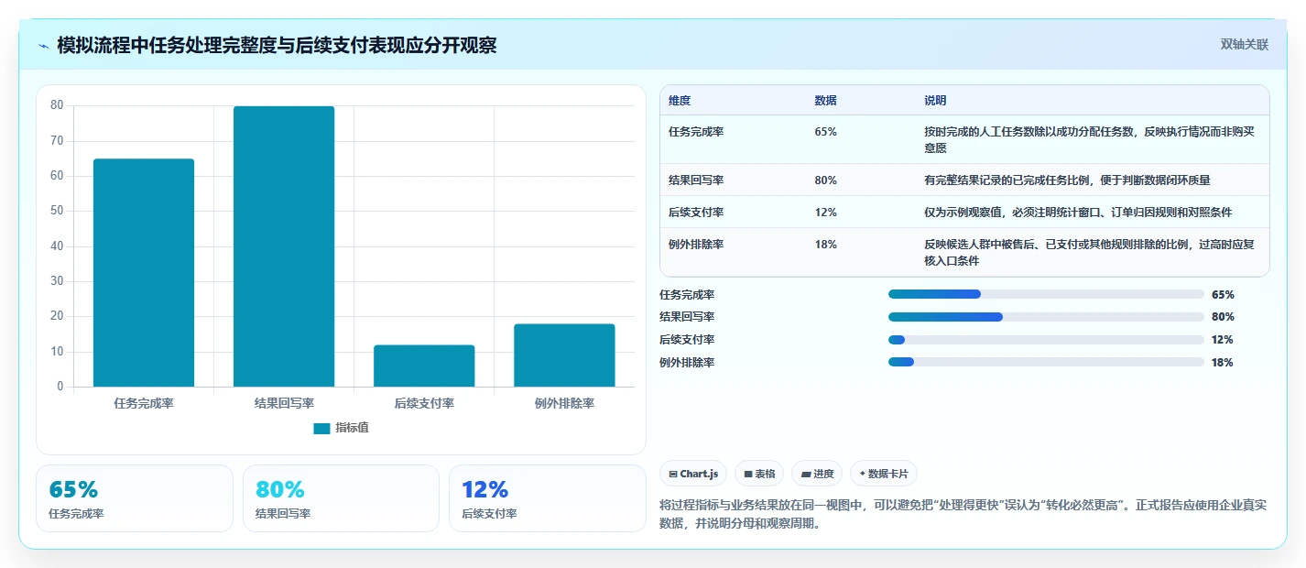Click the 任务完成率 bar in the chart

click(x=144, y=273)
